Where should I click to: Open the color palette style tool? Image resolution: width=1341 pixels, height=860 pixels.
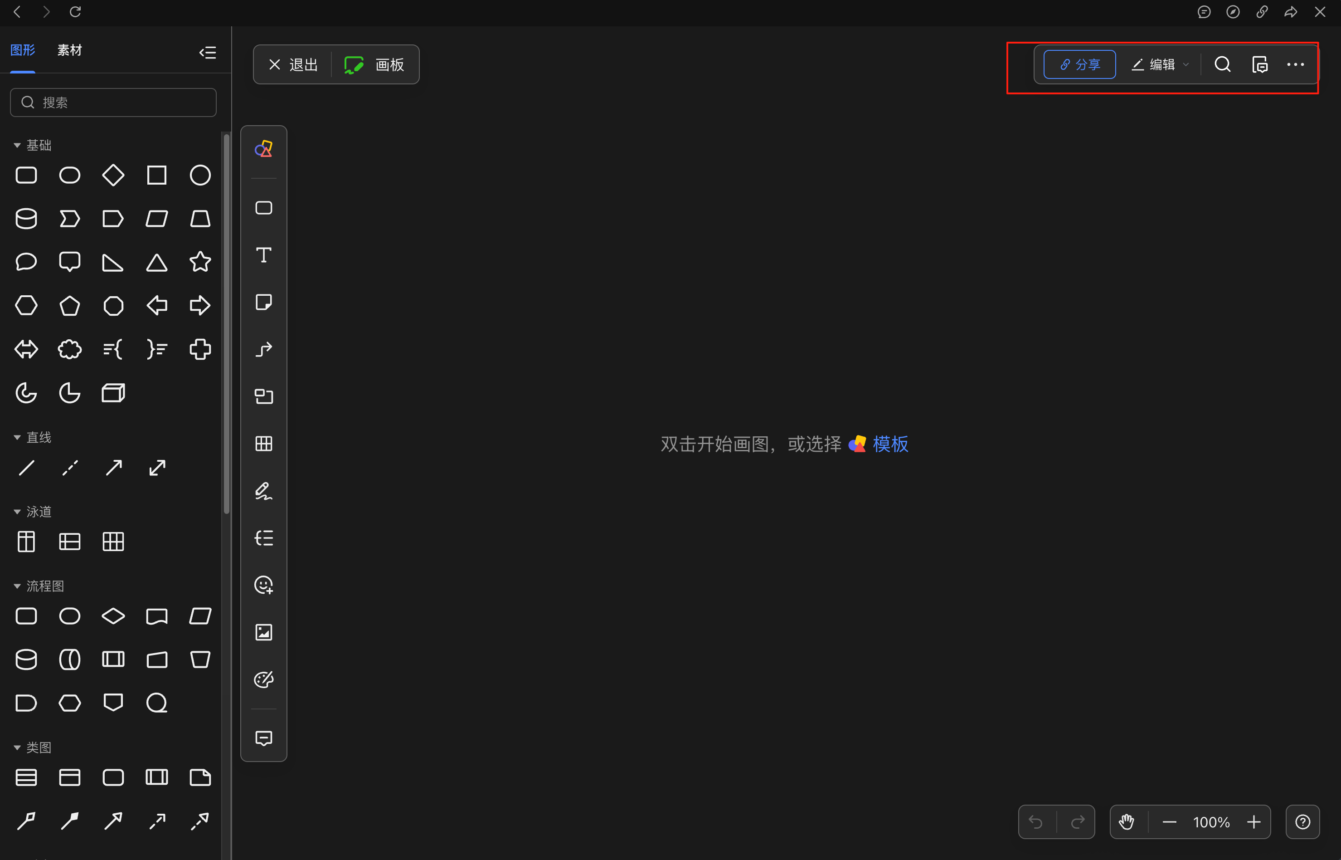pos(263,679)
